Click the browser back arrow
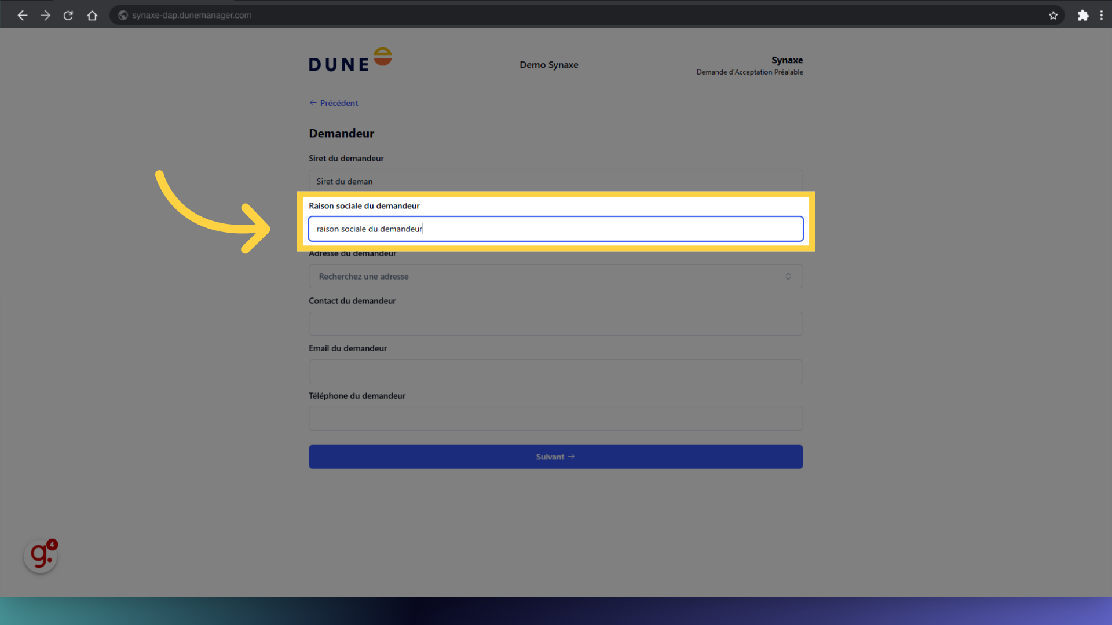The height and width of the screenshot is (625, 1112). pyautogui.click(x=23, y=16)
